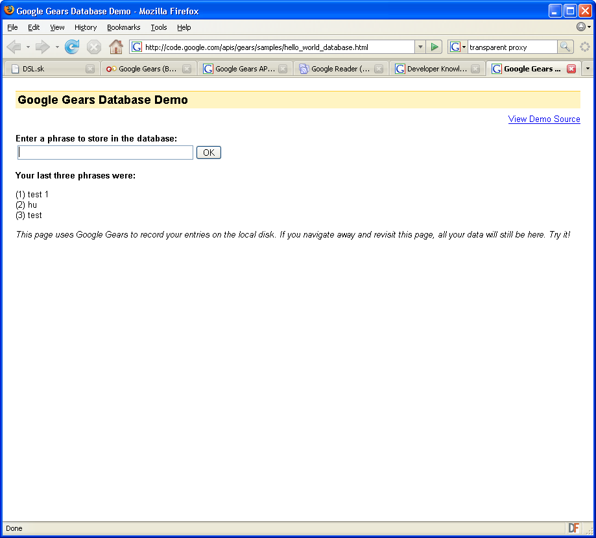Viewport: 596px width, 538px height.
Task: Click the transparent proxy search field
Action: 512,47
